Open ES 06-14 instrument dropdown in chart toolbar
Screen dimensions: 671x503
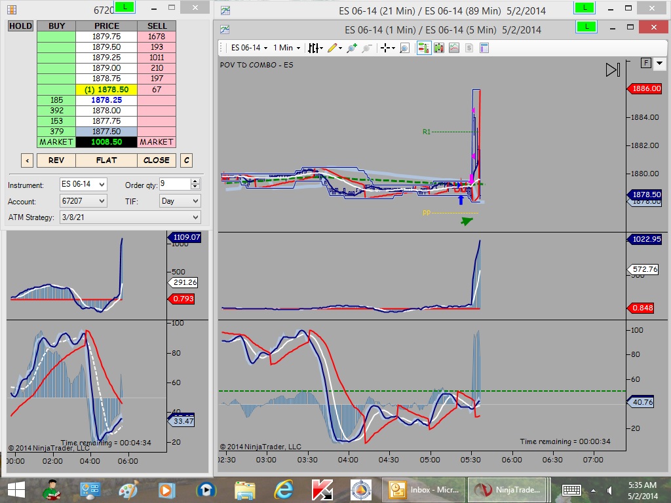(249, 48)
